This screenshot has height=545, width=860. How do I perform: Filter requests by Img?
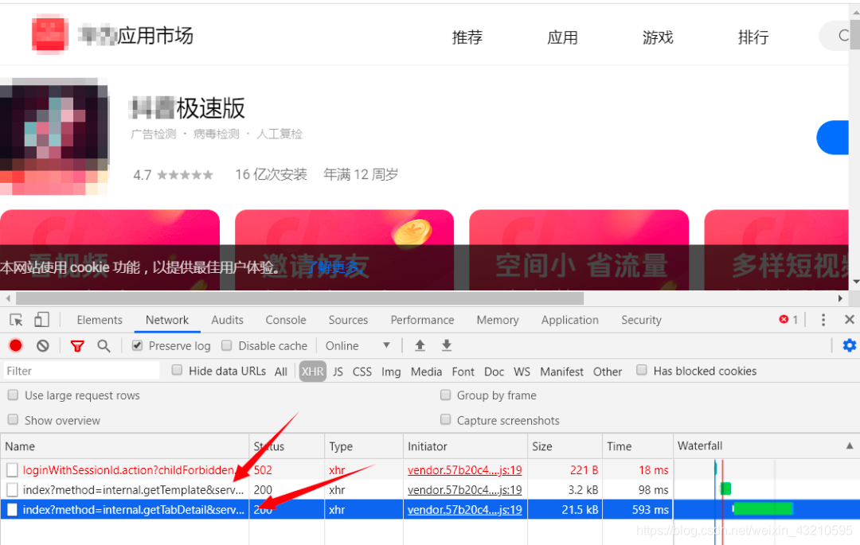391,372
